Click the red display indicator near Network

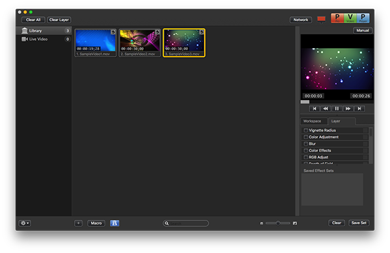(x=321, y=19)
